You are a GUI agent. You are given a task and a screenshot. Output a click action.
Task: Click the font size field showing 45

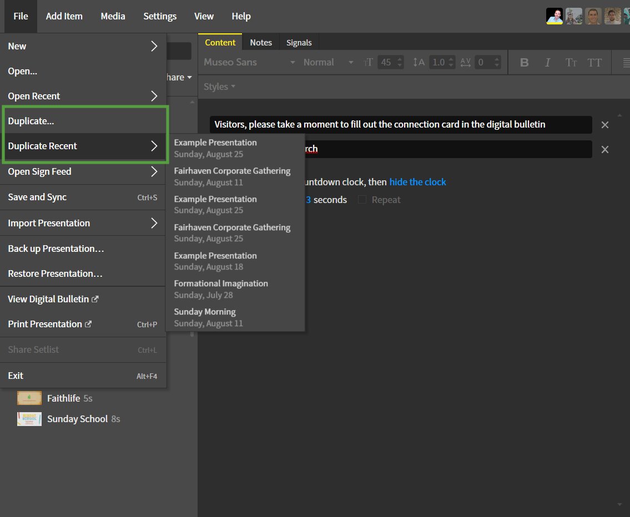tap(386, 63)
